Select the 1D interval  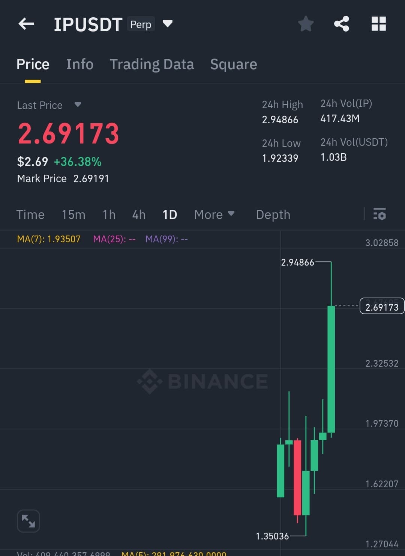point(169,215)
